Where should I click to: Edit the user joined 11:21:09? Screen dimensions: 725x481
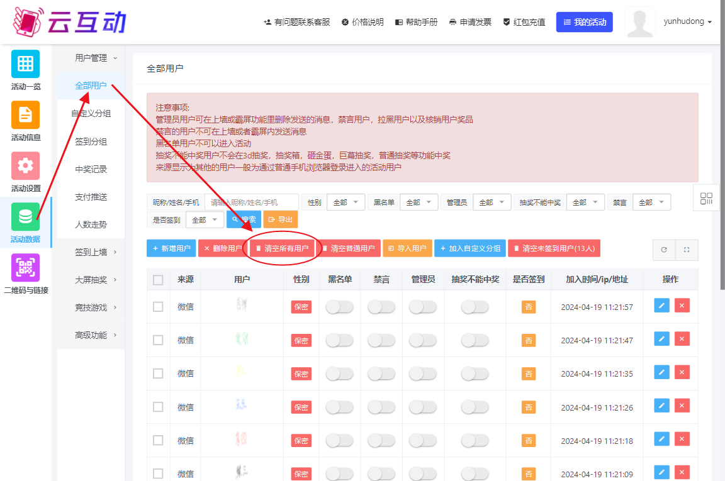(x=661, y=472)
